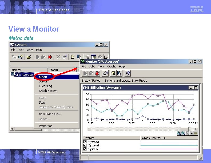Select CPU Average row in monitor list
The width and height of the screenshot is (211, 163).
click(24, 75)
